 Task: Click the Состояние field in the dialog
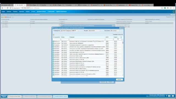tap(115, 31)
